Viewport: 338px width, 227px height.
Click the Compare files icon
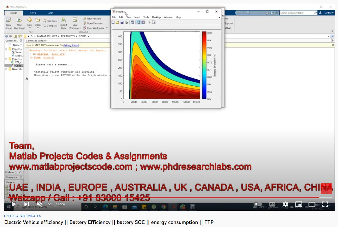[50, 26]
